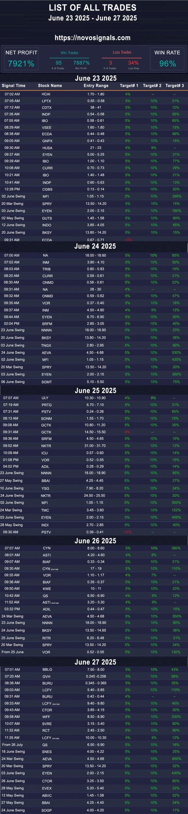Select HCAI stock in 07:02 AM row
The width and height of the screenshot is (188, 814).
[46, 94]
